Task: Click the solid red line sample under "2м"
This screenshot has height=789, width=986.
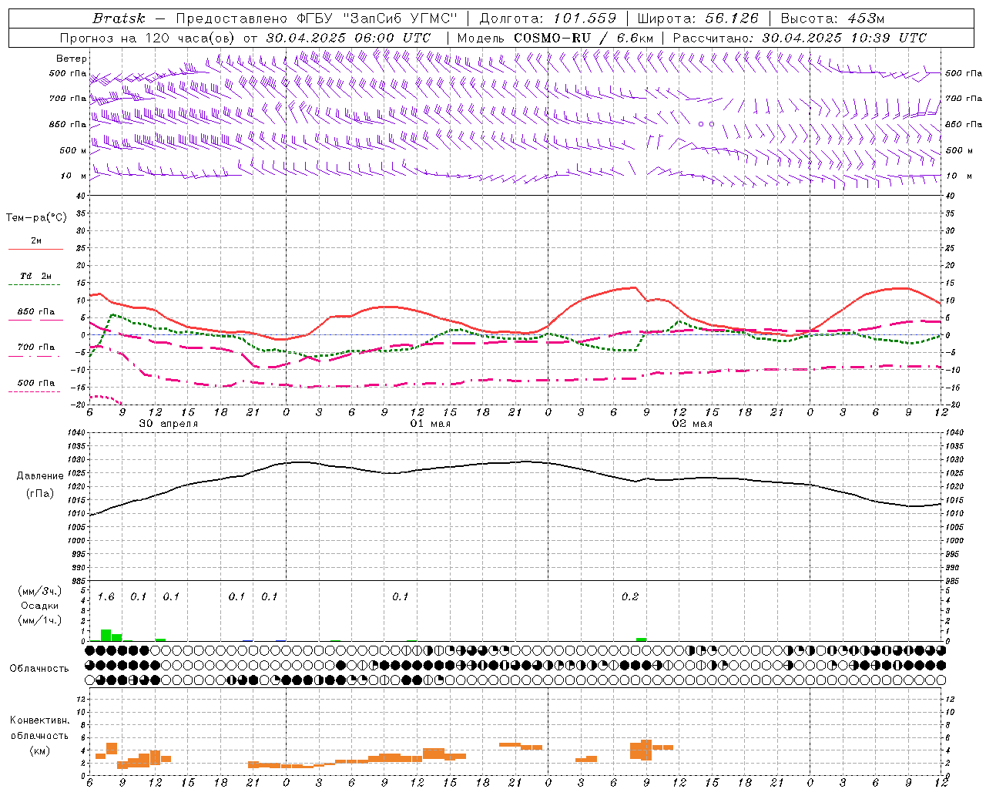Action: click(35, 249)
